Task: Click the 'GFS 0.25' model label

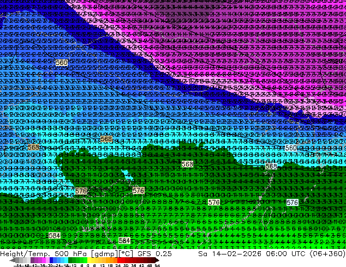Action: (154, 254)
